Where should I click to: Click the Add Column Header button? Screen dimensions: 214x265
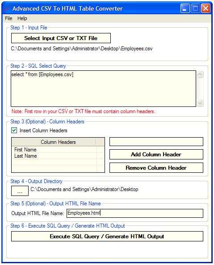tap(156, 154)
